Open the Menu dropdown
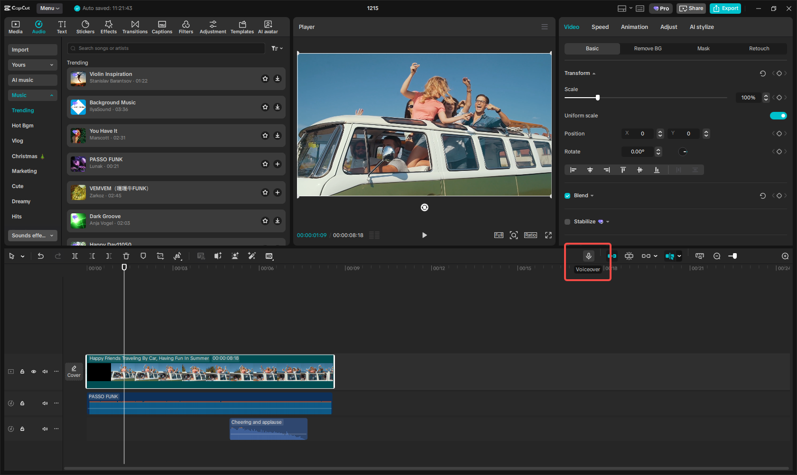This screenshot has height=475, width=797. pos(49,8)
